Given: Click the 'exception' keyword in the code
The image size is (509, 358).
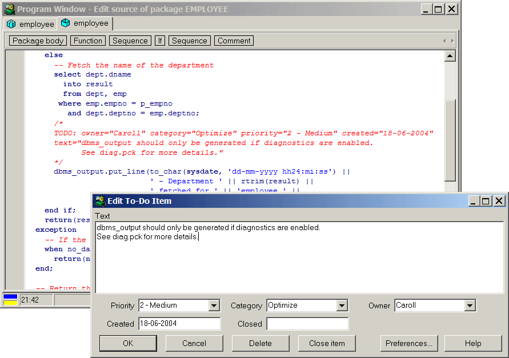Looking at the screenshot, I should (x=56, y=230).
